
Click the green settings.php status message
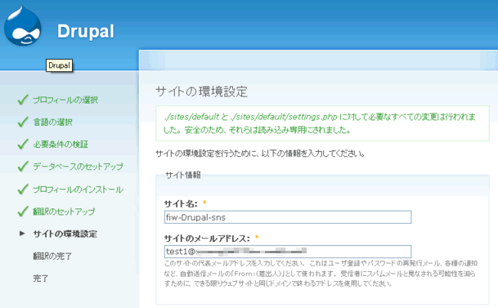[x=322, y=123]
